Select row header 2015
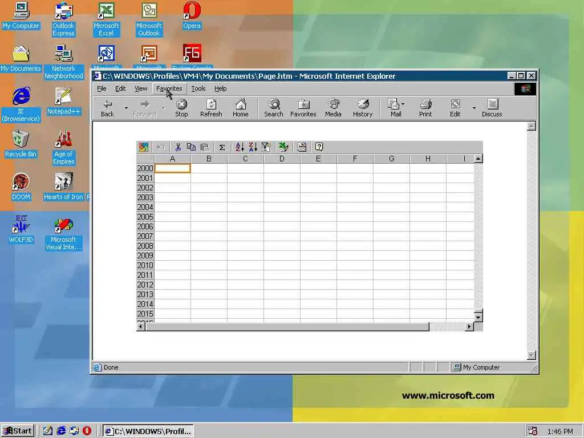This screenshot has height=438, width=584. pos(145,314)
